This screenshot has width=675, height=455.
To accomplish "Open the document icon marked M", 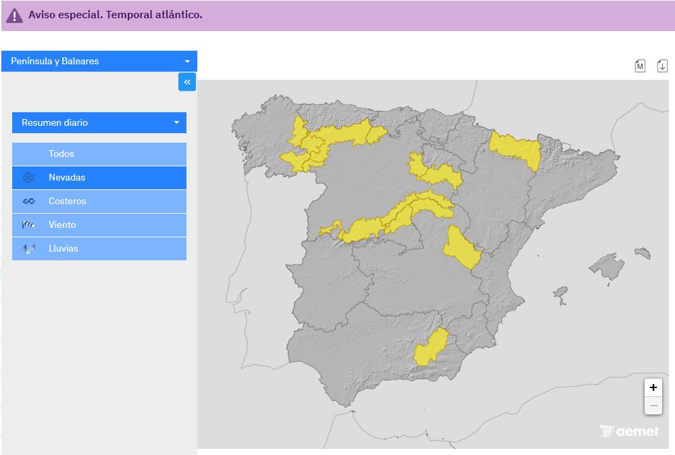I will click(640, 66).
